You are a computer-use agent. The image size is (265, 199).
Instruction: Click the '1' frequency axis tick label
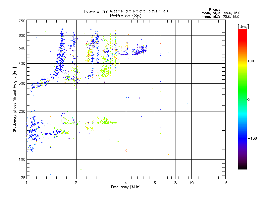click(26, 183)
